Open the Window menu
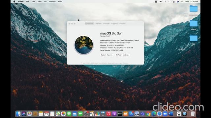The width and height of the screenshot is (211, 118). 52,2
